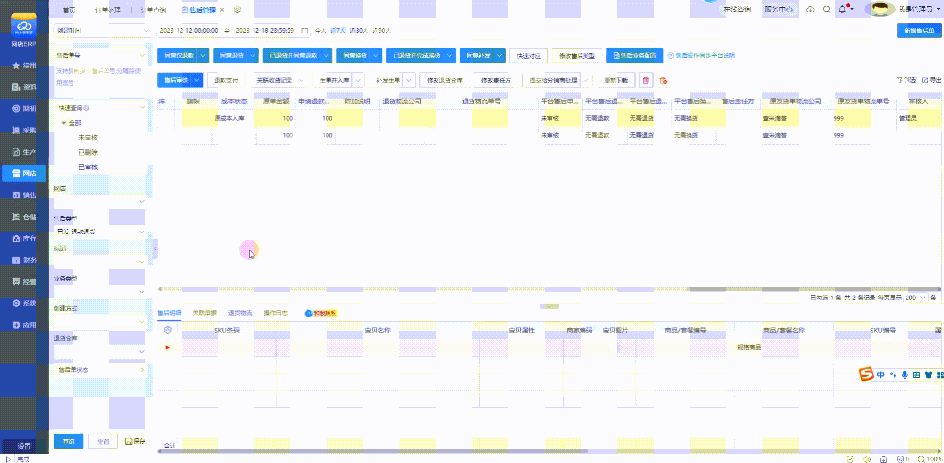This screenshot has height=463, width=944.
Task: Click the tab settings gear beside 售后管理
Action: click(x=237, y=10)
